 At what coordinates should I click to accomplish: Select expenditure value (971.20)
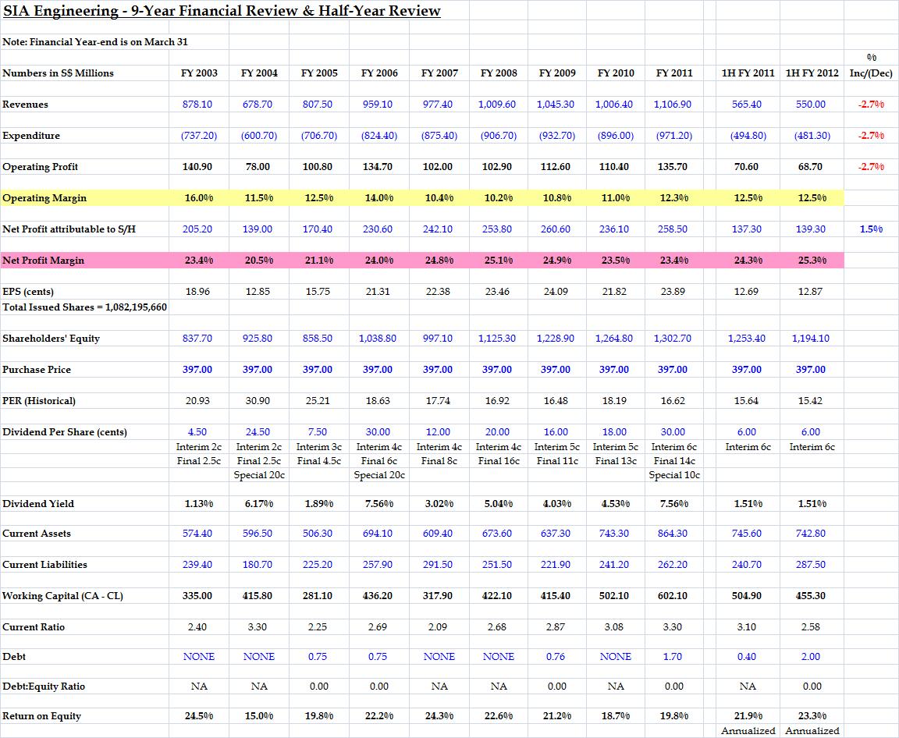point(674,136)
